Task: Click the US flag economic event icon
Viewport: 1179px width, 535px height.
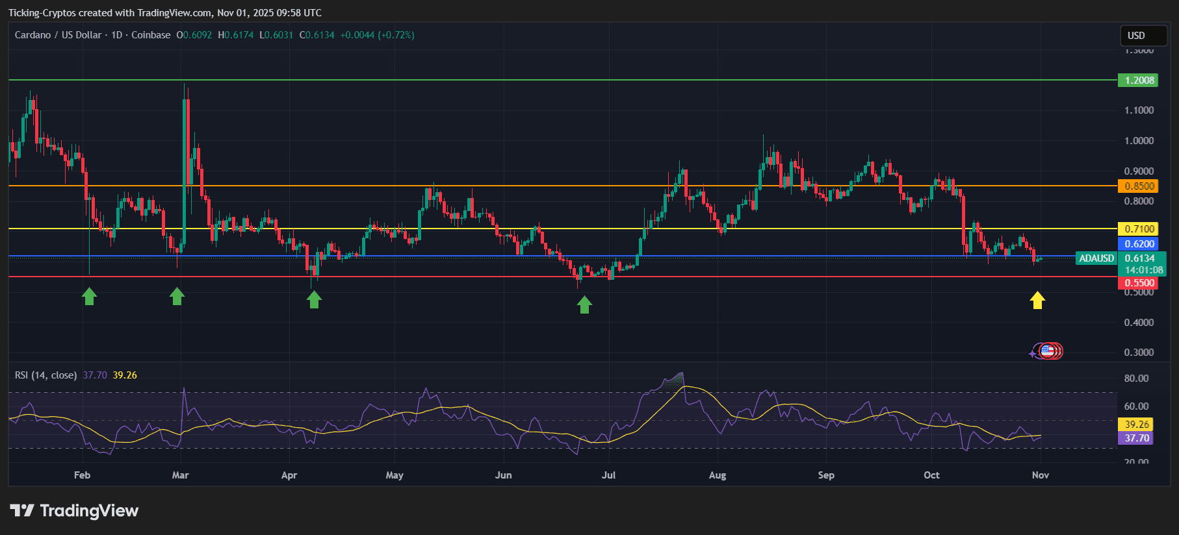Action: pyautogui.click(x=1047, y=351)
